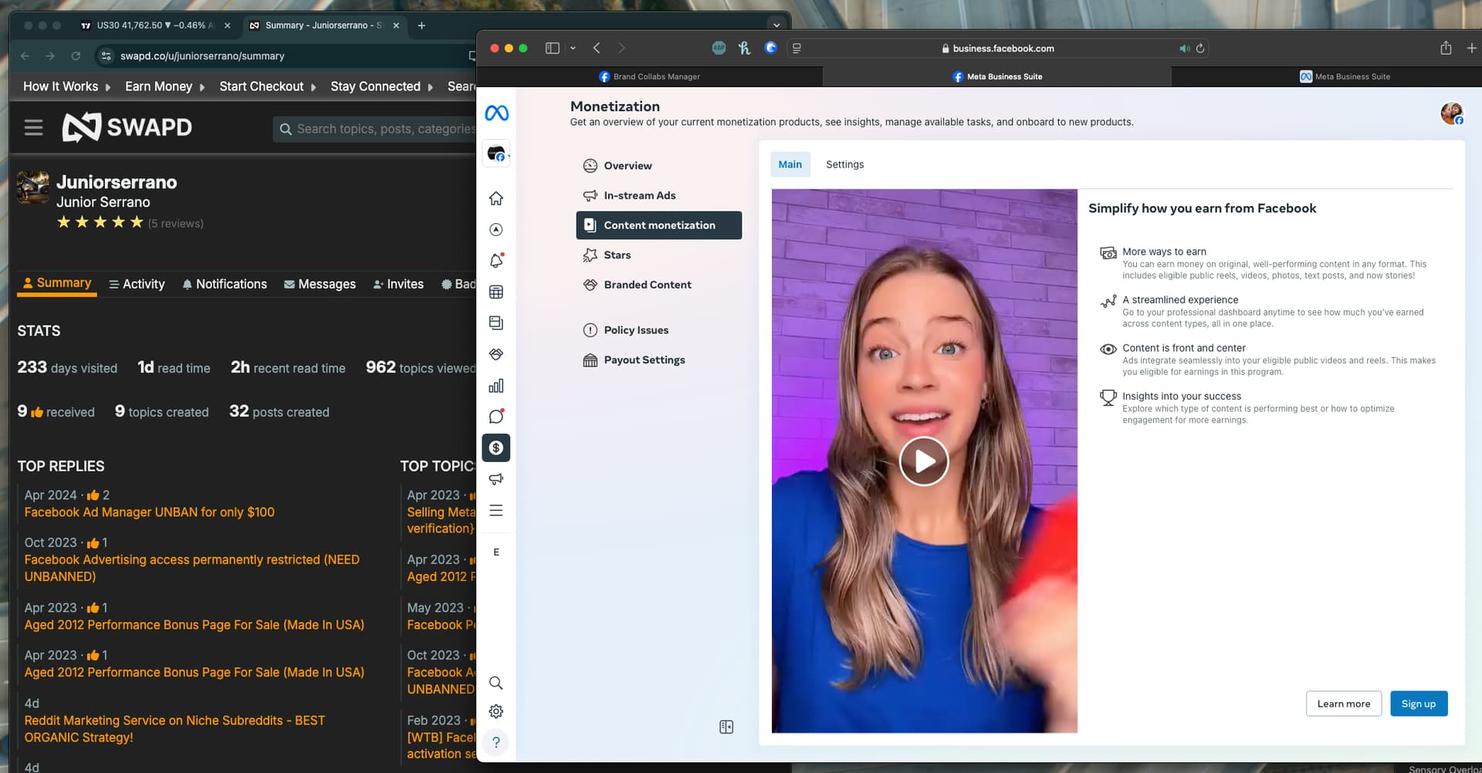Toggle the Safari sidebar panel button
The width and height of the screenshot is (1482, 773).
pos(552,48)
